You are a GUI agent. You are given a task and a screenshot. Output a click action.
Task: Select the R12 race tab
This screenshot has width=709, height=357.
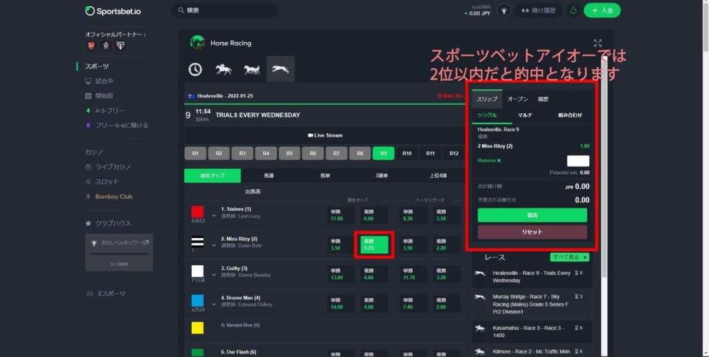[x=454, y=153]
